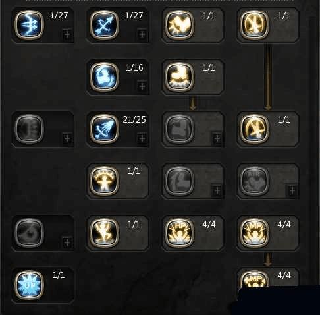Select the golden boot passive skill icon
The width and height of the screenshot is (320, 315).
pos(179,77)
